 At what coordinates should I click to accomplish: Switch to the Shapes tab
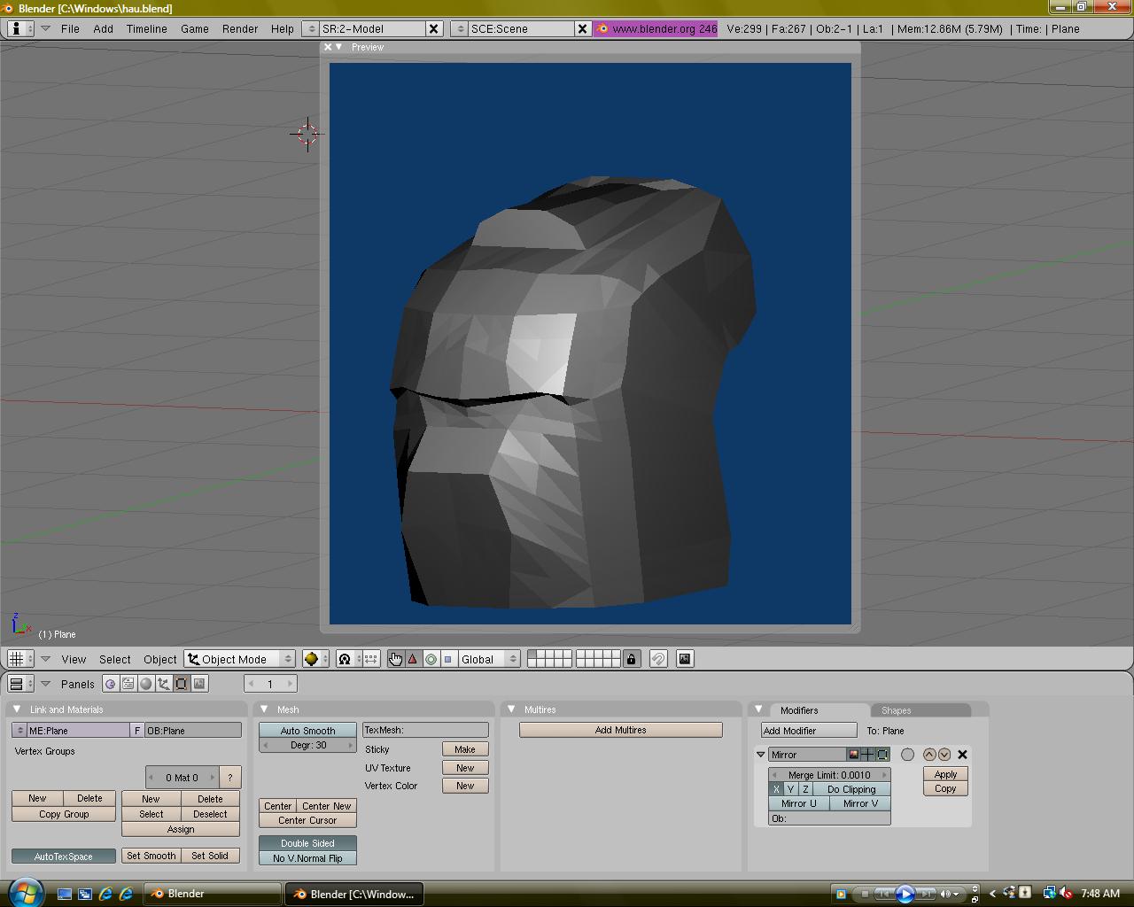tap(896, 710)
